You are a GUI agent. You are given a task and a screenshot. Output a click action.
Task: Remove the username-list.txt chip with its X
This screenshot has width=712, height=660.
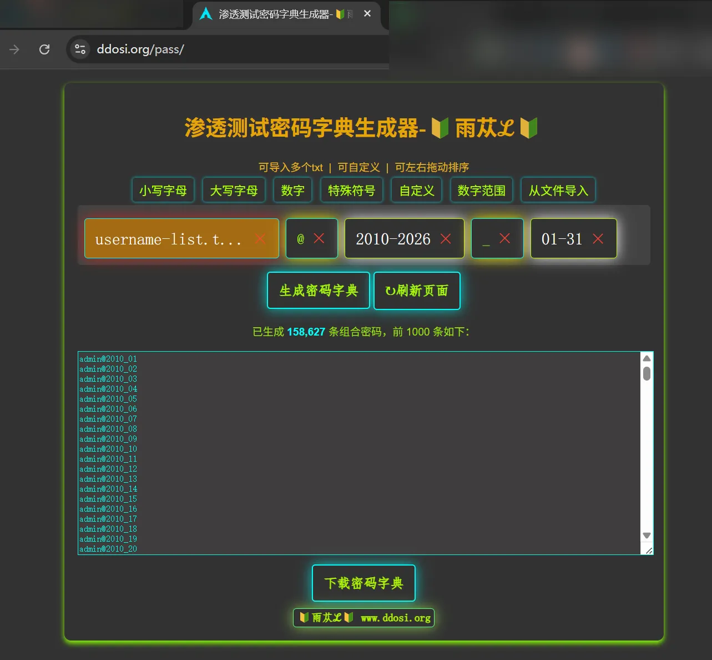260,239
